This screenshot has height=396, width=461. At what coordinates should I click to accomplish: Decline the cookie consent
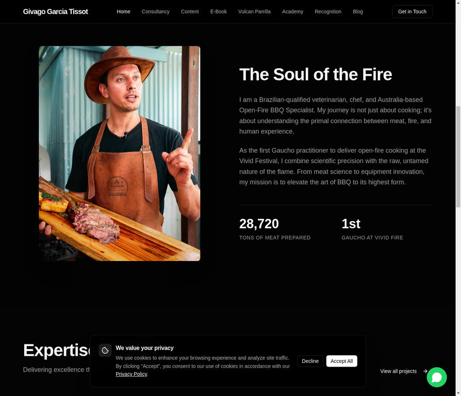pos(310,361)
